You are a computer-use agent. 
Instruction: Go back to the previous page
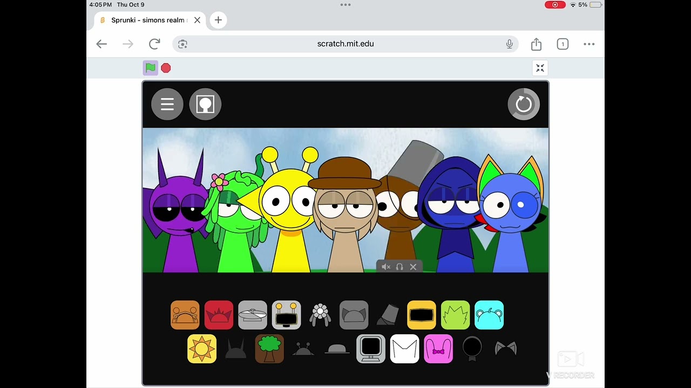[101, 44]
